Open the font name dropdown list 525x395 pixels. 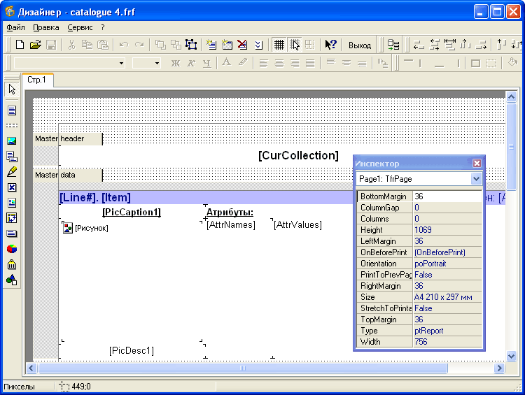point(122,63)
